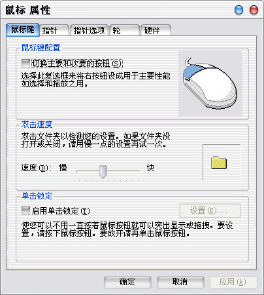264x295 pixels.
Task: Click the yellow test folder icon
Action: pyautogui.click(x=219, y=163)
